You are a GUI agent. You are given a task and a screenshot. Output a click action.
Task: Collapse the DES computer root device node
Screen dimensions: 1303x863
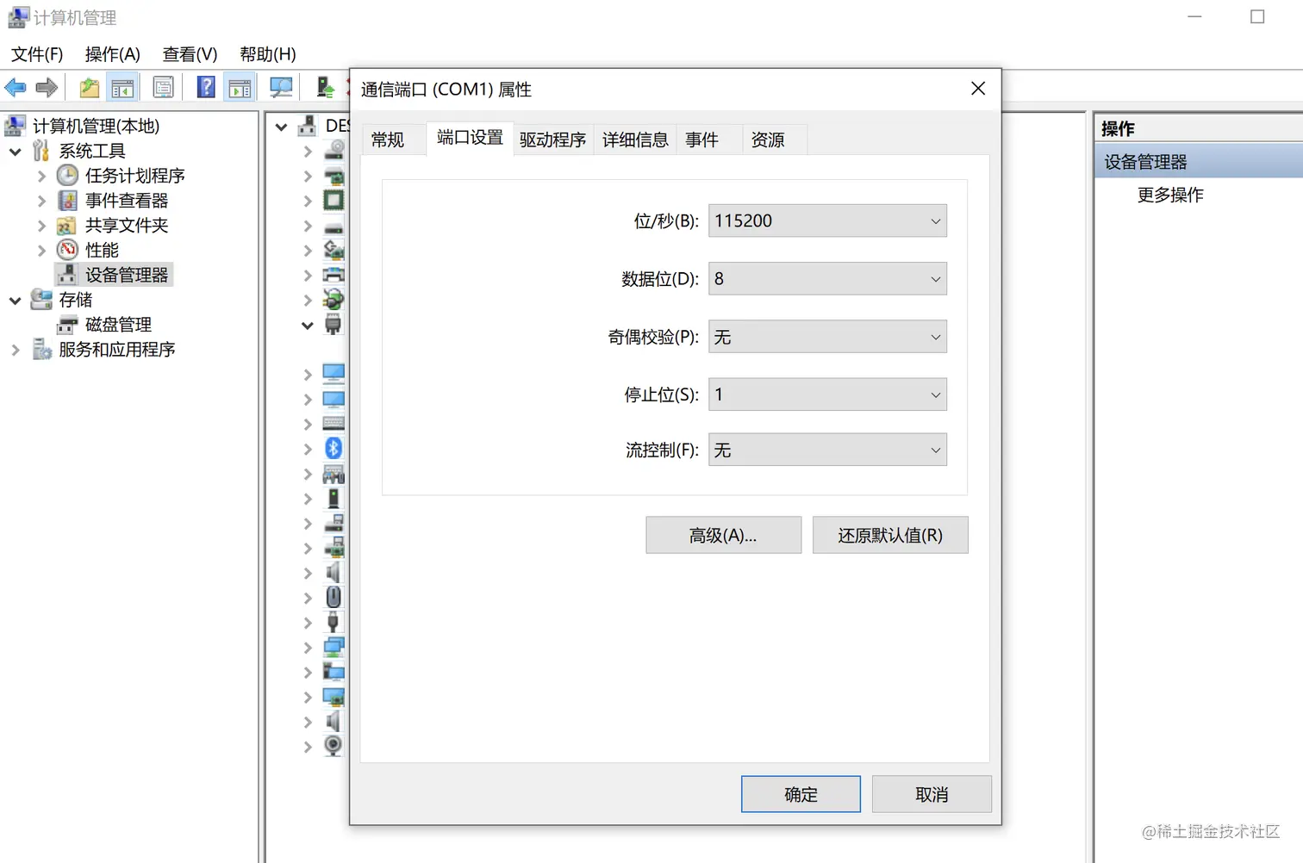[281, 127]
